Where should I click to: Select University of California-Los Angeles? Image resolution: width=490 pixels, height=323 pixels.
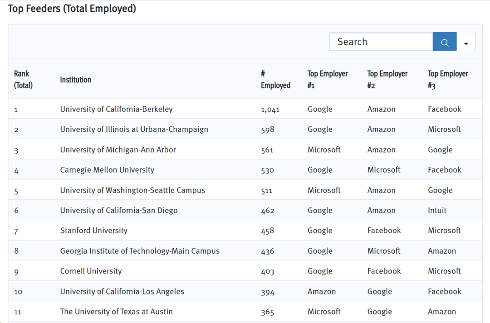pos(122,291)
